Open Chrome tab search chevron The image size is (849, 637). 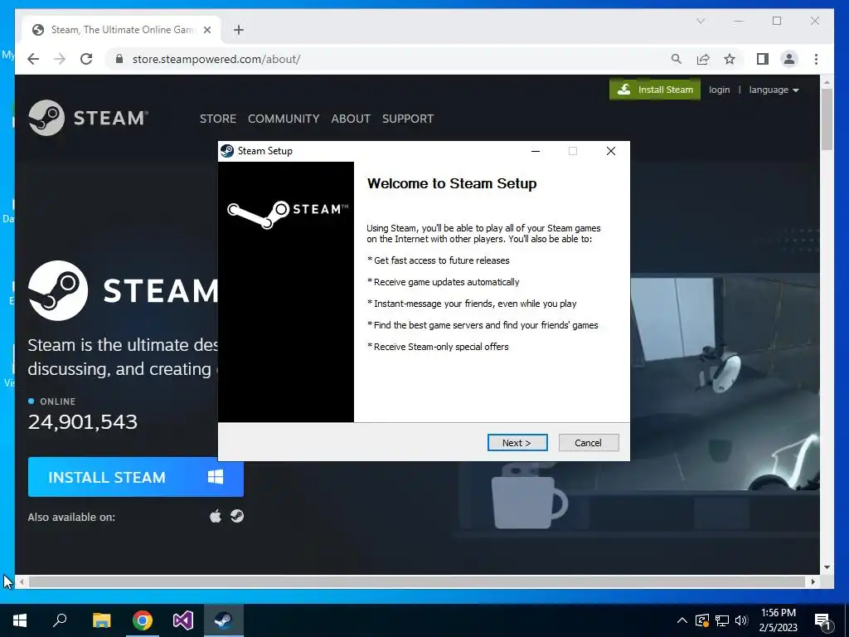[x=700, y=21]
